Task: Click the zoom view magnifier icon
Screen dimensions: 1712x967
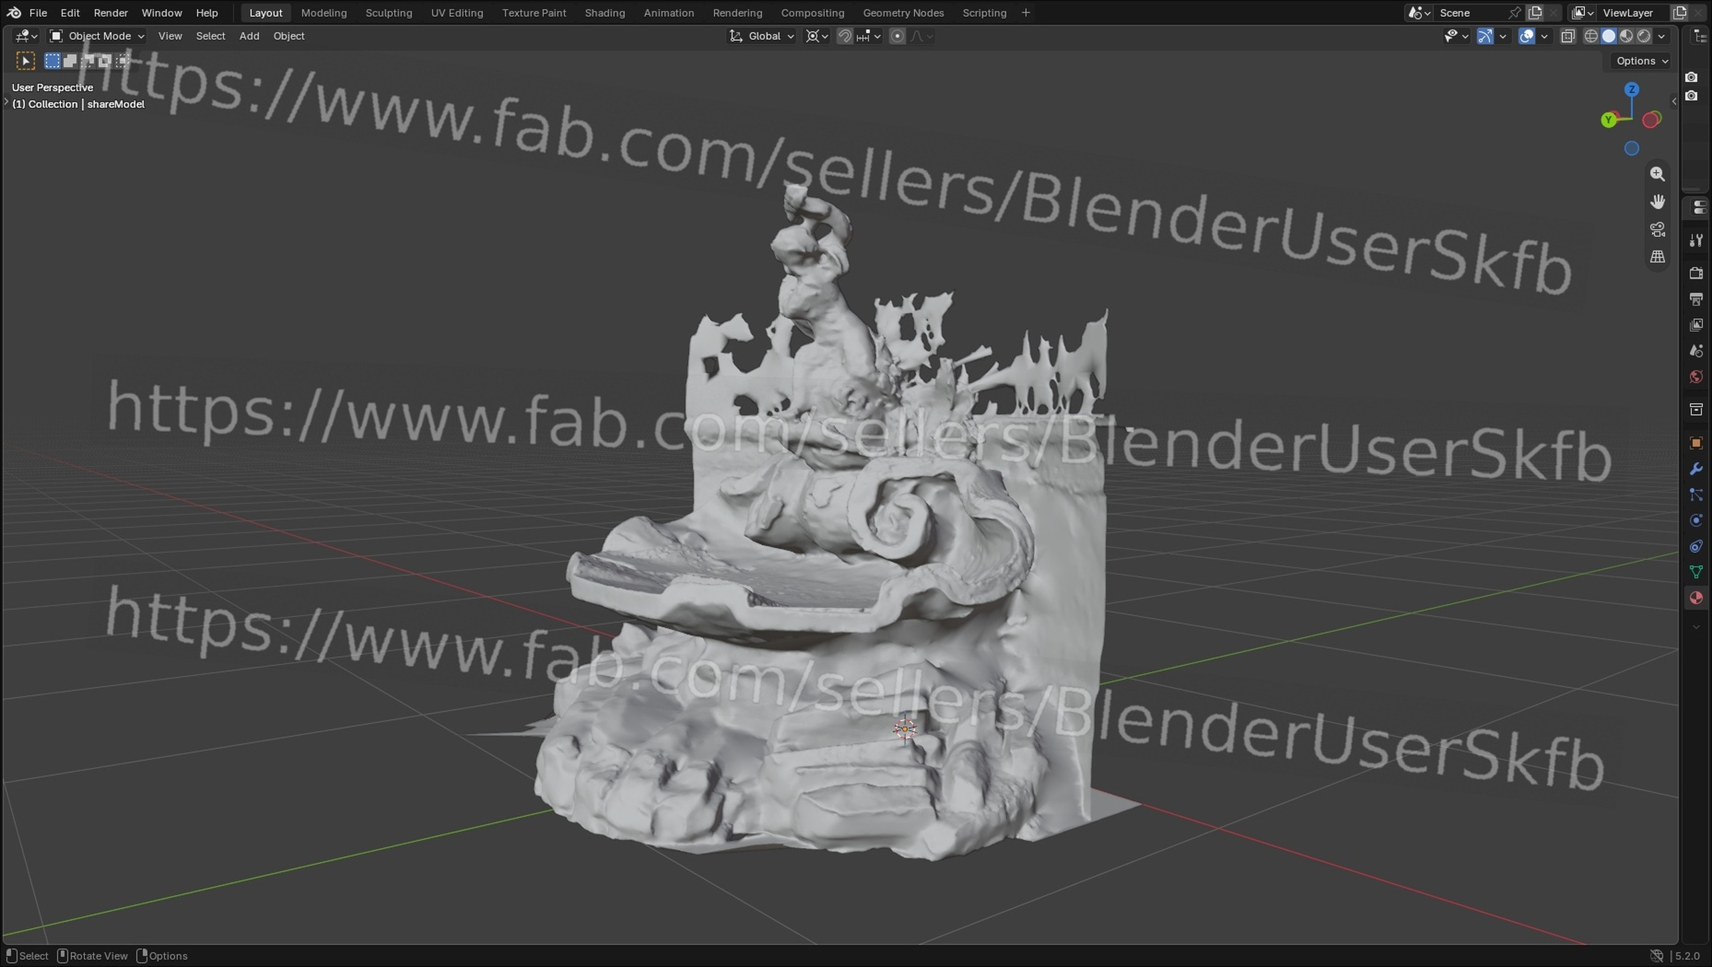Action: (x=1657, y=174)
